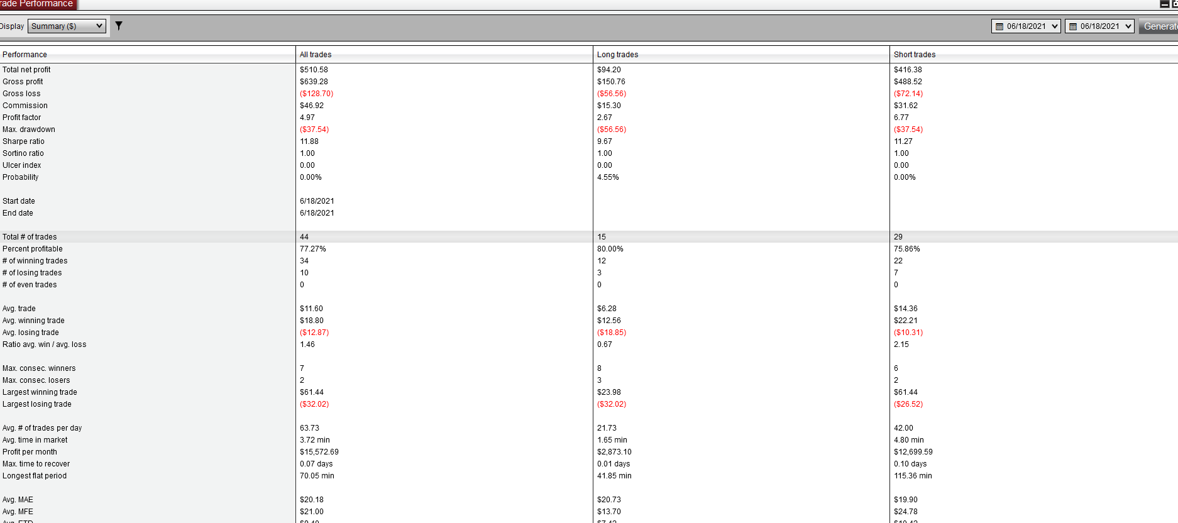Click All trades profit per month $15,572.69
The height and width of the screenshot is (523, 1178).
point(319,452)
